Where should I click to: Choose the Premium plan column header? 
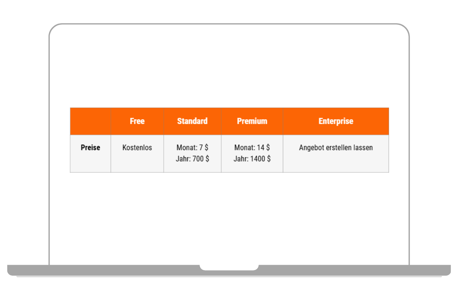tap(252, 121)
